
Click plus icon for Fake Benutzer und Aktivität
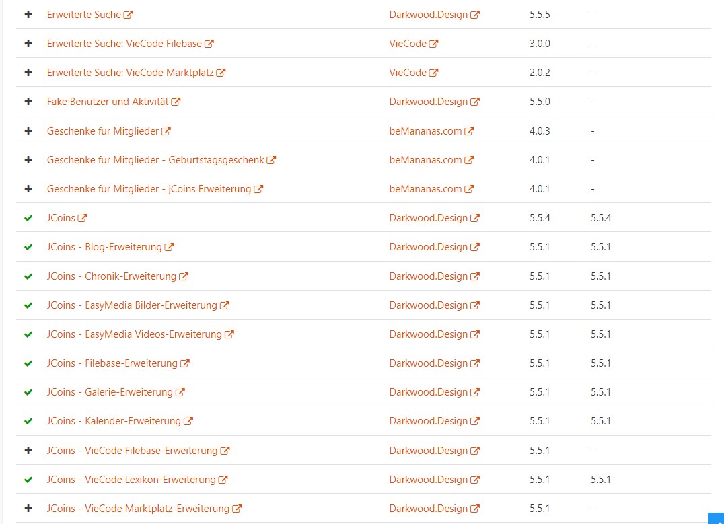click(28, 102)
